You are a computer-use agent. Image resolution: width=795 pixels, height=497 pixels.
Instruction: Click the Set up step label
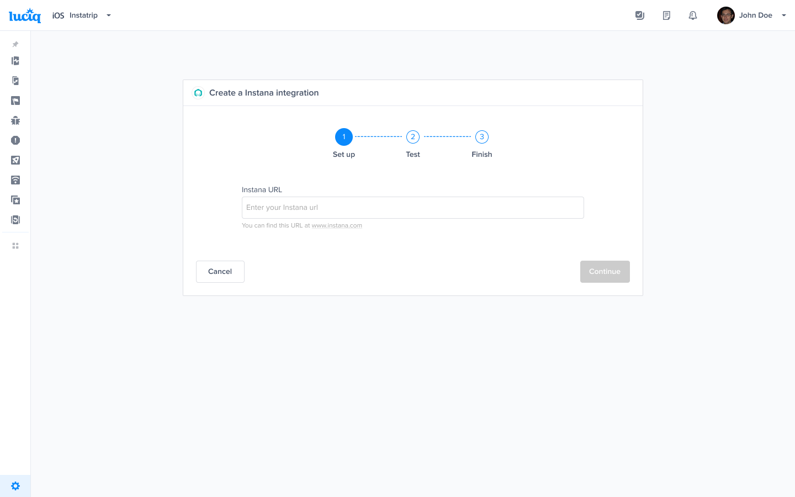coord(344,155)
